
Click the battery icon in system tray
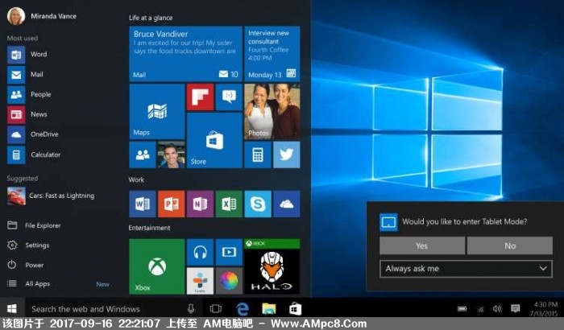(462, 309)
